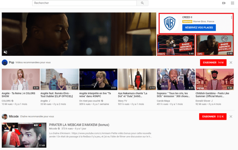Click the Pop channel avatar icon
The image size is (238, 150).
[5, 62]
